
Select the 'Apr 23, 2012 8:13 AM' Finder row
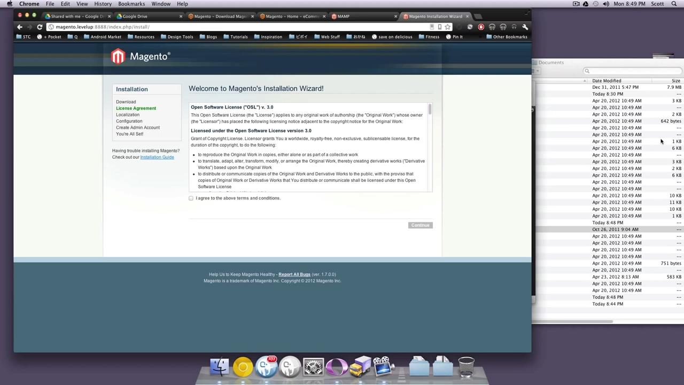[x=609, y=277]
